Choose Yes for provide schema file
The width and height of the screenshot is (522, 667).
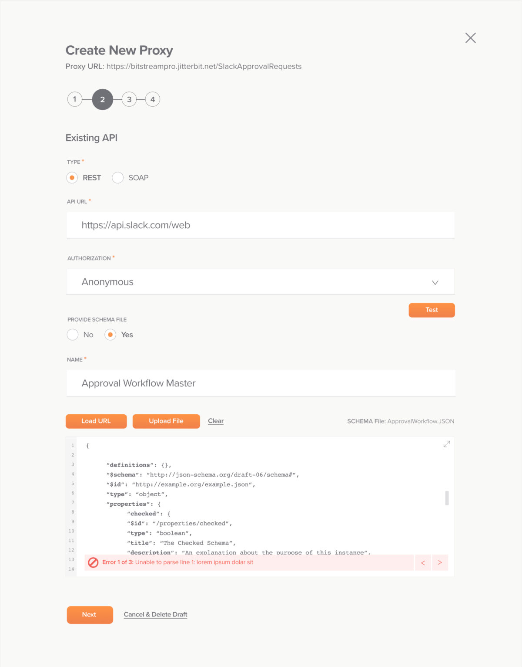pyautogui.click(x=110, y=335)
